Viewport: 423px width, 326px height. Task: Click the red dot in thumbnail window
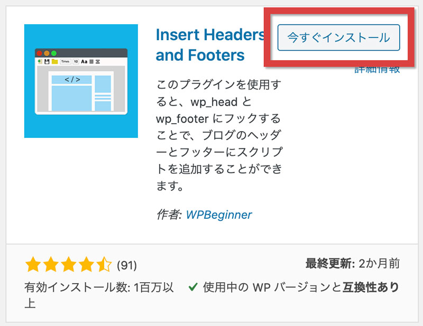click(x=39, y=53)
